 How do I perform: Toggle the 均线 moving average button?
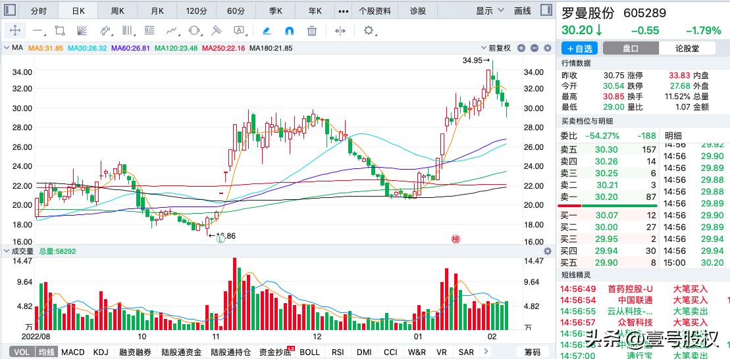point(46,352)
